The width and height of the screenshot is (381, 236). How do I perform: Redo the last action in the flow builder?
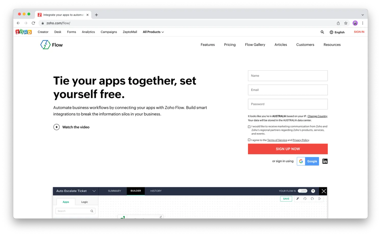tap(312, 199)
